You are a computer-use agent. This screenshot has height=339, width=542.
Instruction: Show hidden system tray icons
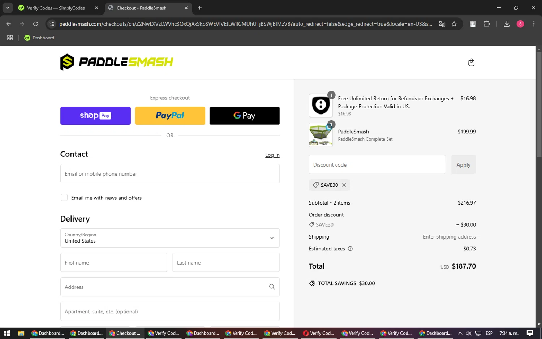(460, 333)
